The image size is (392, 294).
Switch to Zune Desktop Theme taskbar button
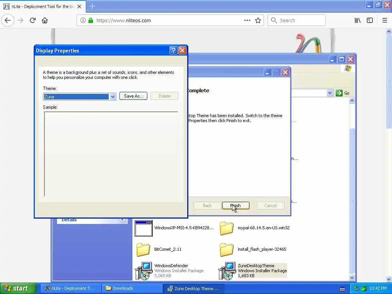pyautogui.click(x=193, y=289)
